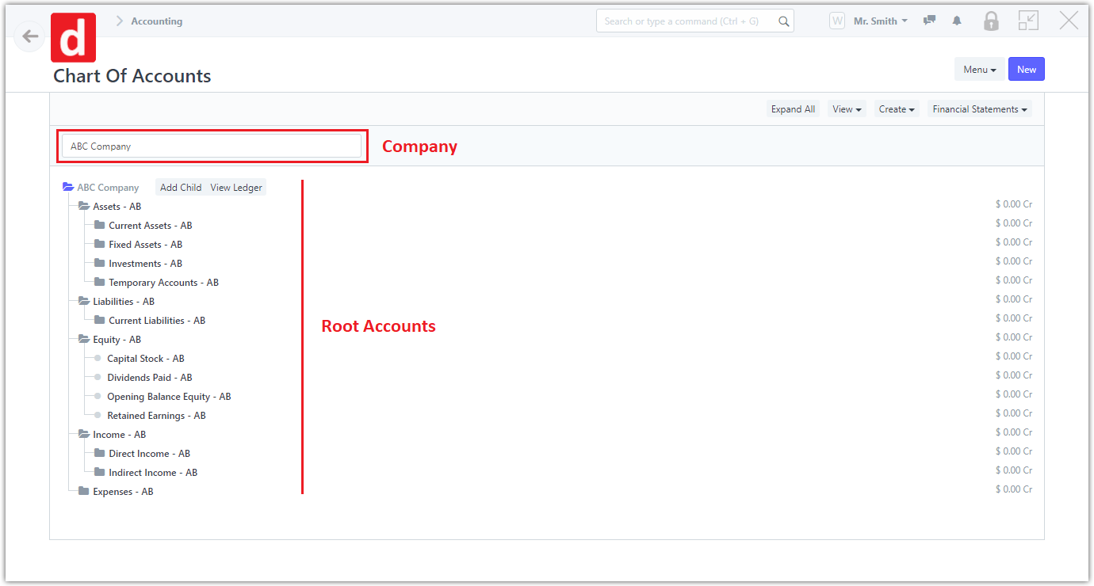Screen dimensions: 1094x586
Task: Open the Mr. Smith user dropdown
Action: point(880,21)
